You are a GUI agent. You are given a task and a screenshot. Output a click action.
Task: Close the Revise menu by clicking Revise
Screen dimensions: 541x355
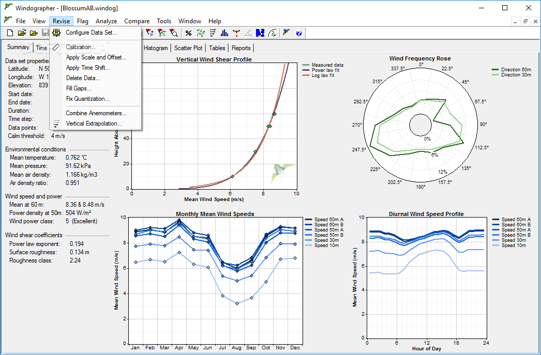pos(62,21)
